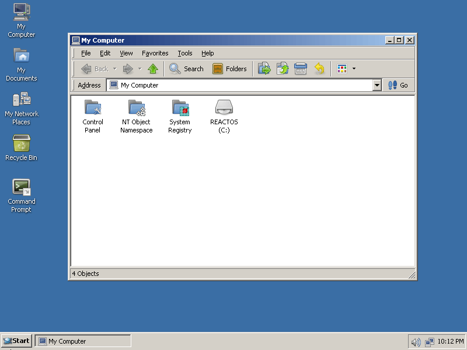The height and width of the screenshot is (350, 467).
Task: Open the Views dropdown arrow
Action: pyautogui.click(x=354, y=69)
